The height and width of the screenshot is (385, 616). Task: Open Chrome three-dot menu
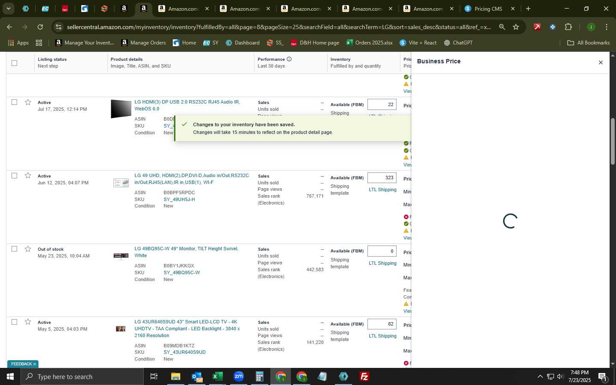click(607, 27)
